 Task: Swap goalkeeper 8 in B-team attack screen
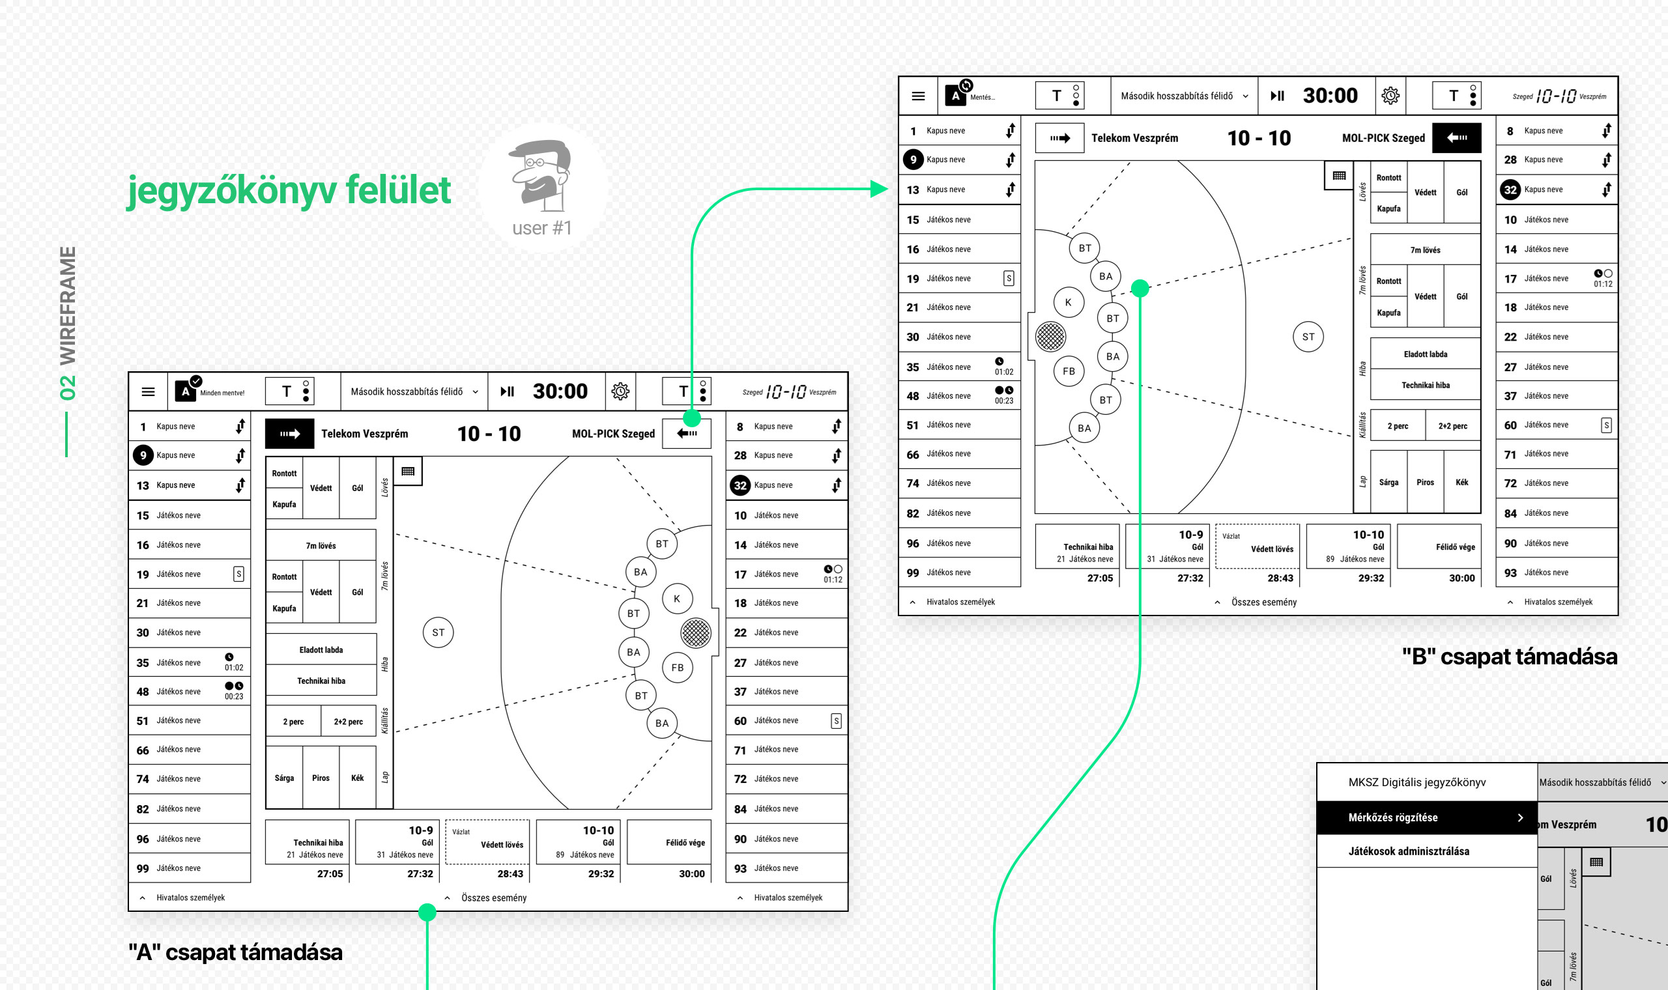coord(1607,131)
